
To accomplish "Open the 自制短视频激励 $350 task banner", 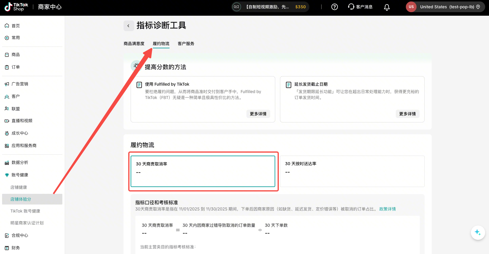I will click(x=270, y=7).
